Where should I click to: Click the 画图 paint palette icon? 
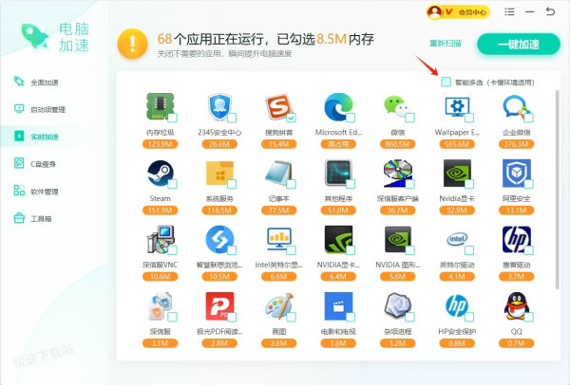(x=278, y=306)
